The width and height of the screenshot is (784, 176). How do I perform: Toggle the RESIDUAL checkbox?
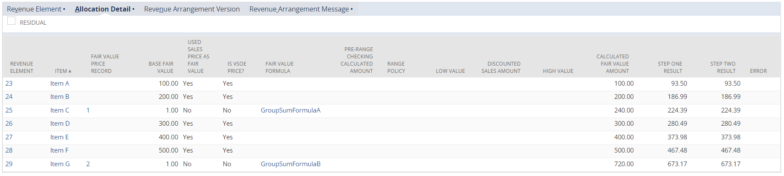[12, 21]
